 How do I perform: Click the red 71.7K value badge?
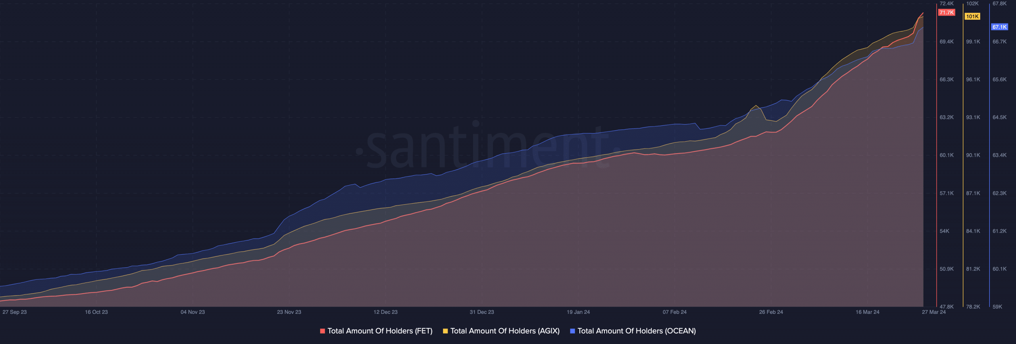(x=947, y=12)
